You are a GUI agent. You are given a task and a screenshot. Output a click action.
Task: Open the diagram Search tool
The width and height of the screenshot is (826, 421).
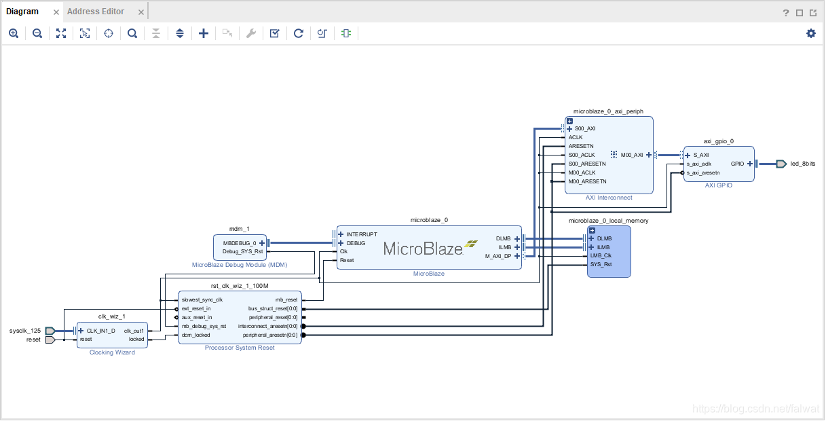(132, 33)
